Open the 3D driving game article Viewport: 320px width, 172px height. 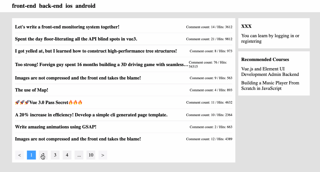pos(102,65)
